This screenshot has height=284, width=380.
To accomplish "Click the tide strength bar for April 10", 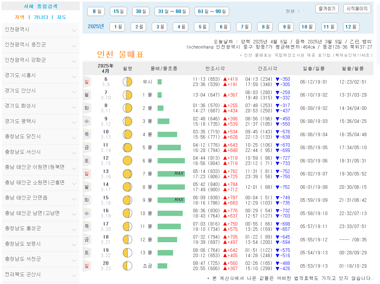I will [x=168, y=134].
